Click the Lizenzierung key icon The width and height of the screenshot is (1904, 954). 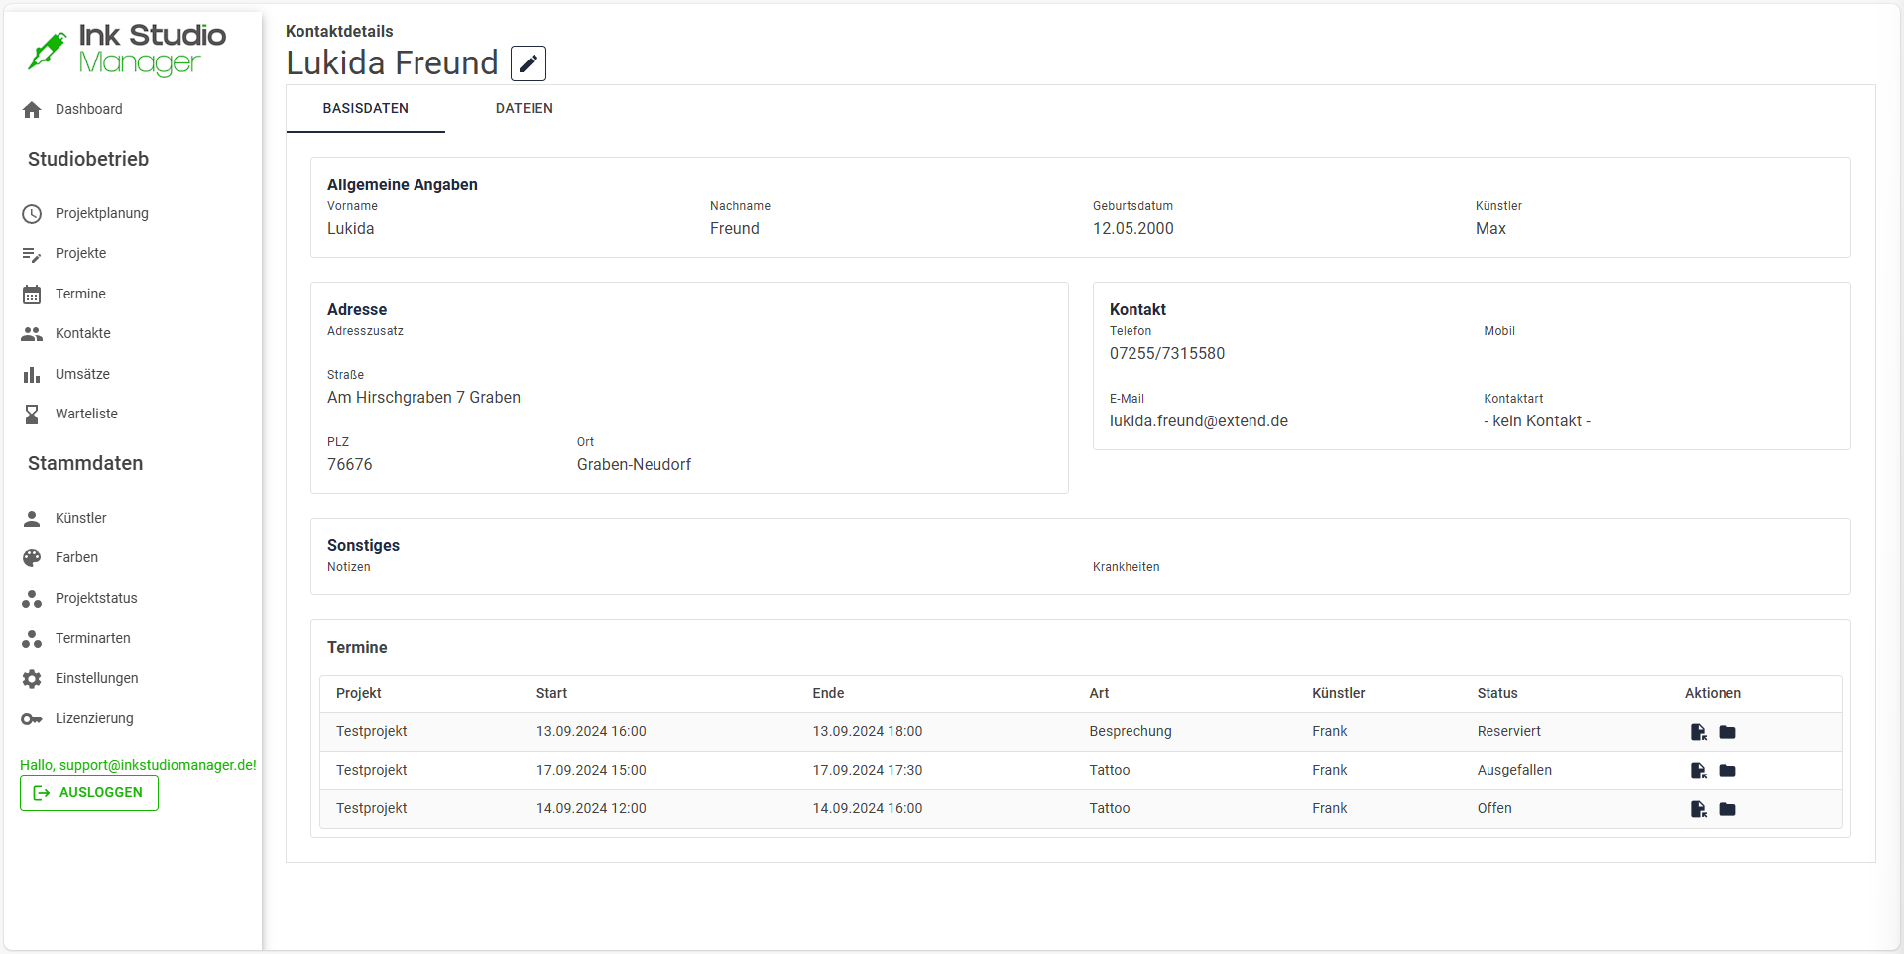32,719
